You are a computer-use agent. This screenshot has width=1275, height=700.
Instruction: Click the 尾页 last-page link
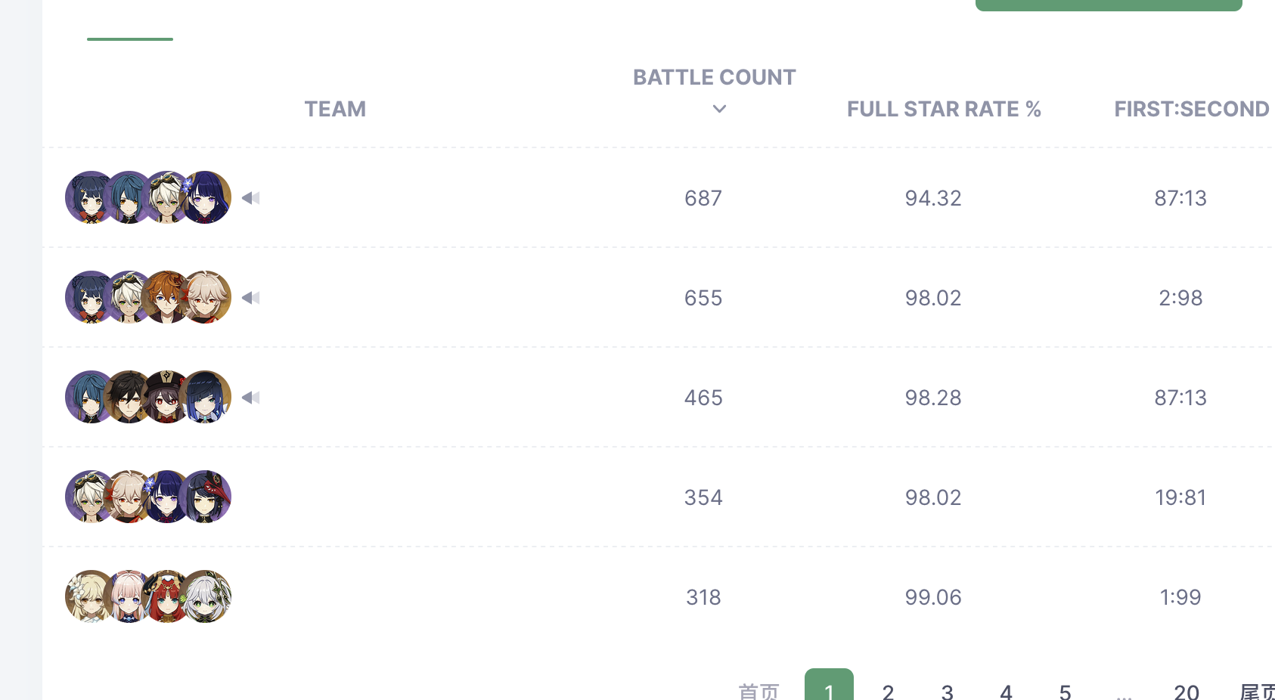(x=1257, y=691)
